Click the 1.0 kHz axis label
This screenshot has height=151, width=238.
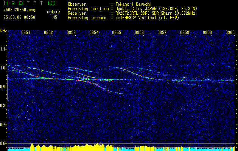(x=3, y=68)
